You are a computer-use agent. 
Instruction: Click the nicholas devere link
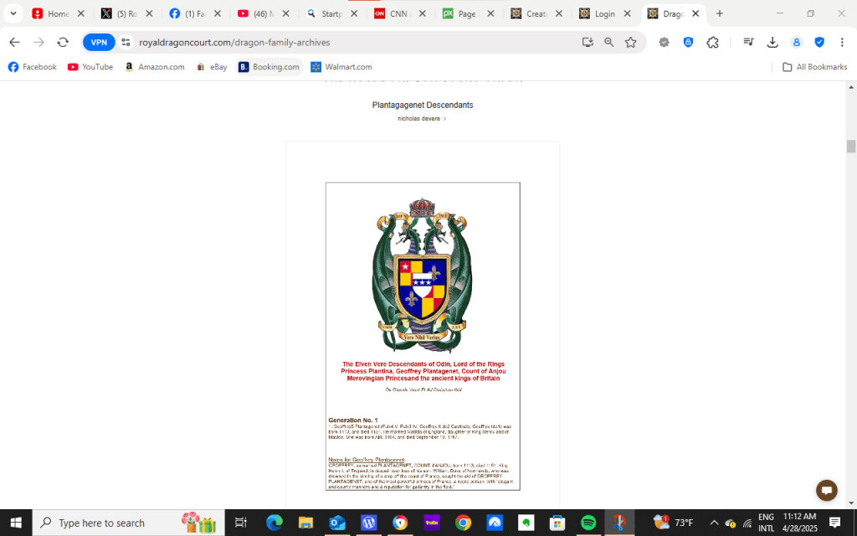[x=421, y=119]
